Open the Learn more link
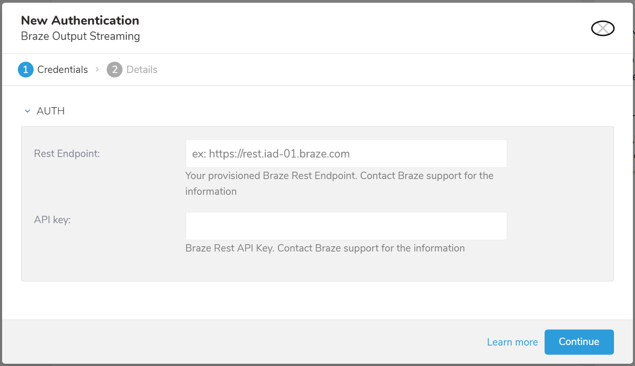Viewport: 635px width, 366px height. (512, 342)
